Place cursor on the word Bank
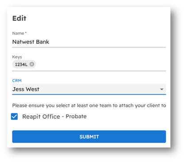Screen dimensions: 185x162 click(x=42, y=42)
